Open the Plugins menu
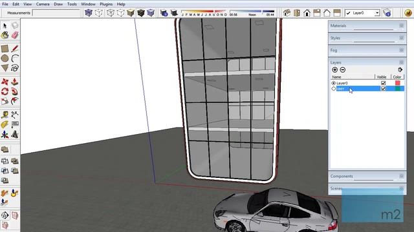 (x=106, y=5)
